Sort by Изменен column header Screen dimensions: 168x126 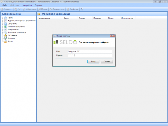point(100,18)
